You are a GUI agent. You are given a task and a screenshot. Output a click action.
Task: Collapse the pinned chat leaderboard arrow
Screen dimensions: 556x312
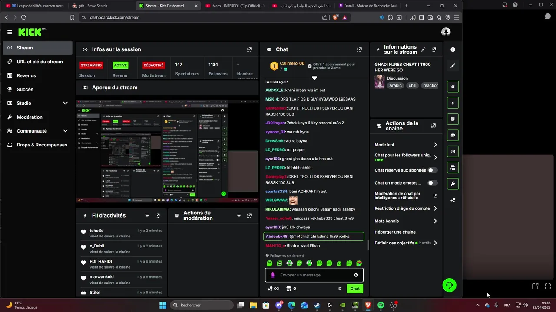[x=314, y=78]
